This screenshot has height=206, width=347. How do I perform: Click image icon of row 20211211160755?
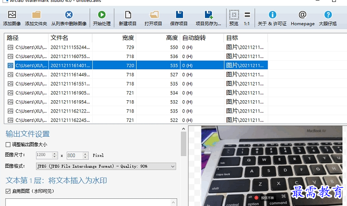point(10,56)
